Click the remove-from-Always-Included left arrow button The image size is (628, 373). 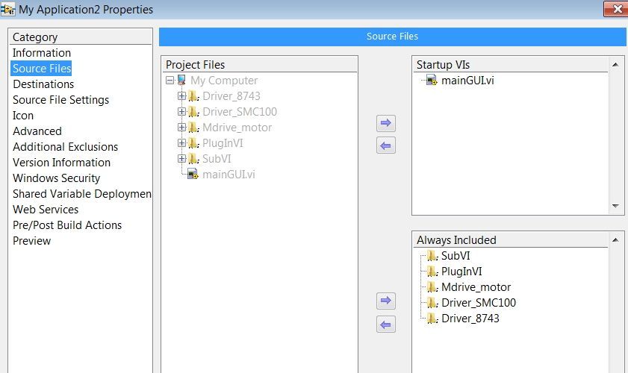coord(386,325)
